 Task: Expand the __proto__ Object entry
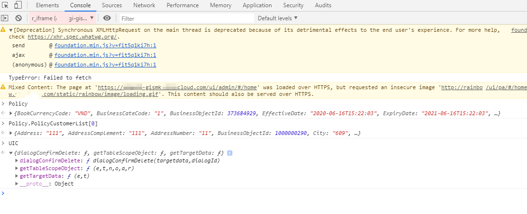coord(17,184)
